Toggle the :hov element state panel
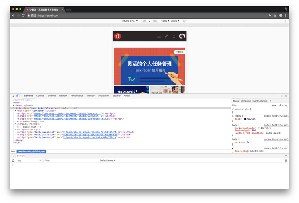This screenshot has height=203, width=299. (x=273, y=105)
